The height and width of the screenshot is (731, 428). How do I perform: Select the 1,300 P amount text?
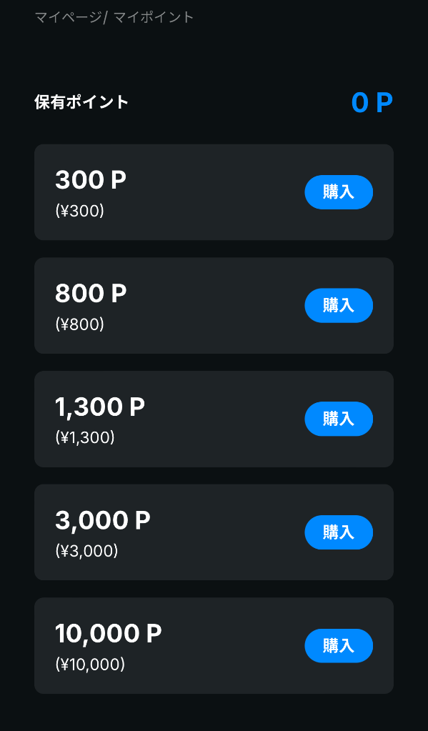point(100,407)
